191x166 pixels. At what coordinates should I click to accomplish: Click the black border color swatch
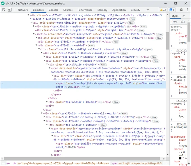pos(180,158)
